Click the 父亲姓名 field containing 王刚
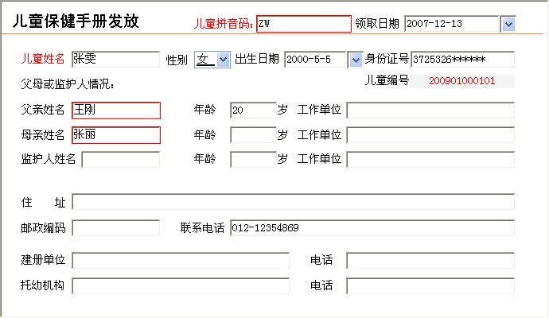This screenshot has height=318, width=549. pos(116,111)
